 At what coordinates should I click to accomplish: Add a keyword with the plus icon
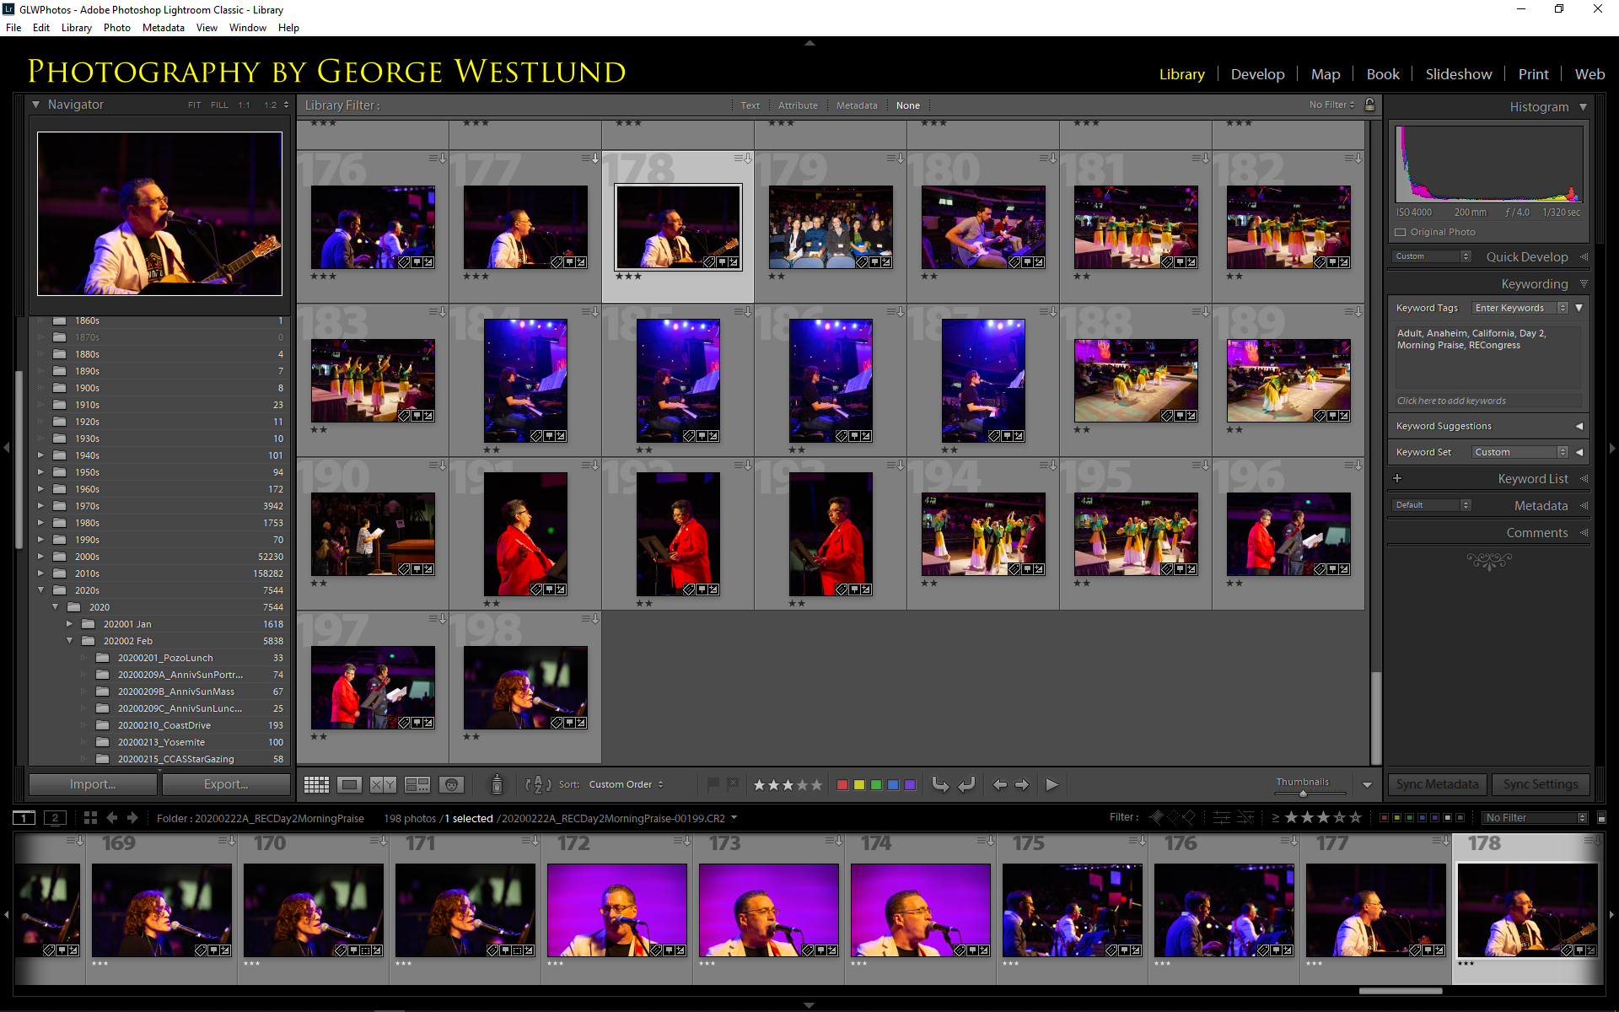click(1397, 478)
